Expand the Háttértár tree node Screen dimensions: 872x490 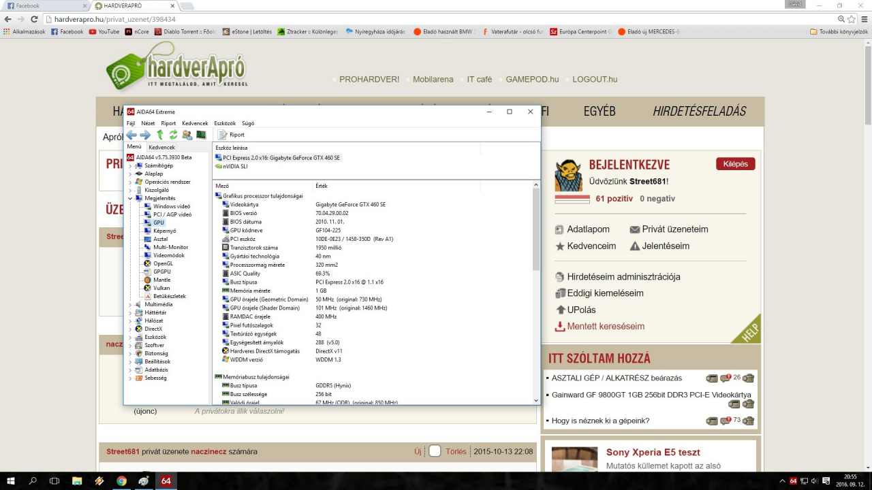point(130,312)
